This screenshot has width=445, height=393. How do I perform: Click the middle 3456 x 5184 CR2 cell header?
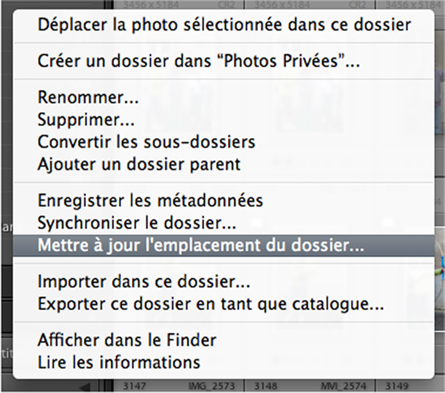(310, 4)
